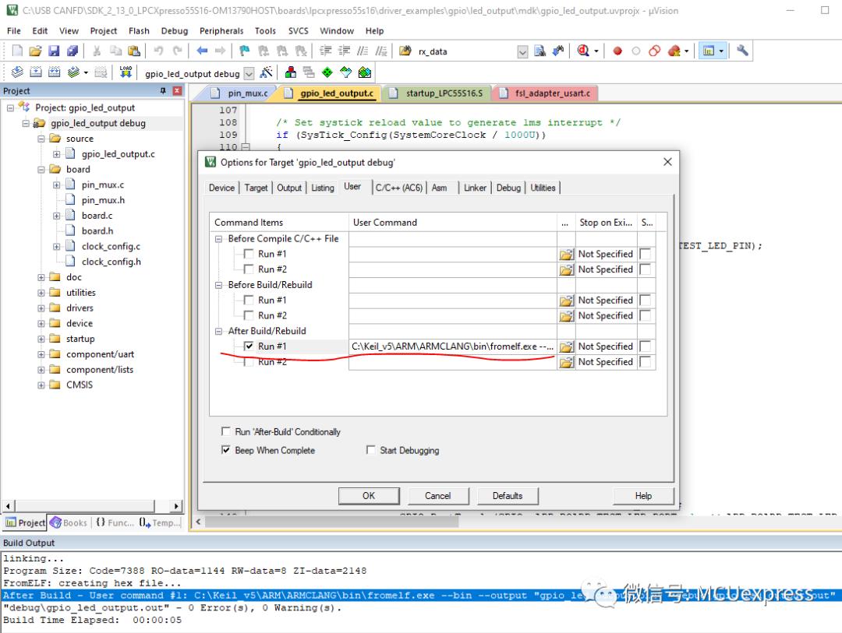Click the Help button in Options dialog
This screenshot has height=633, width=842.
pos(643,496)
